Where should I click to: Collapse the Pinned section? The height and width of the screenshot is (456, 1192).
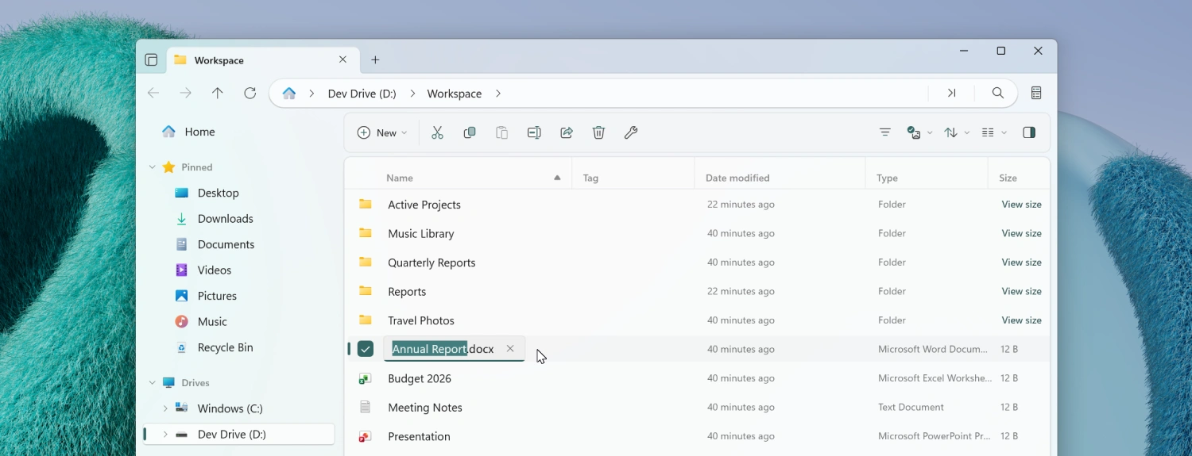pos(152,167)
